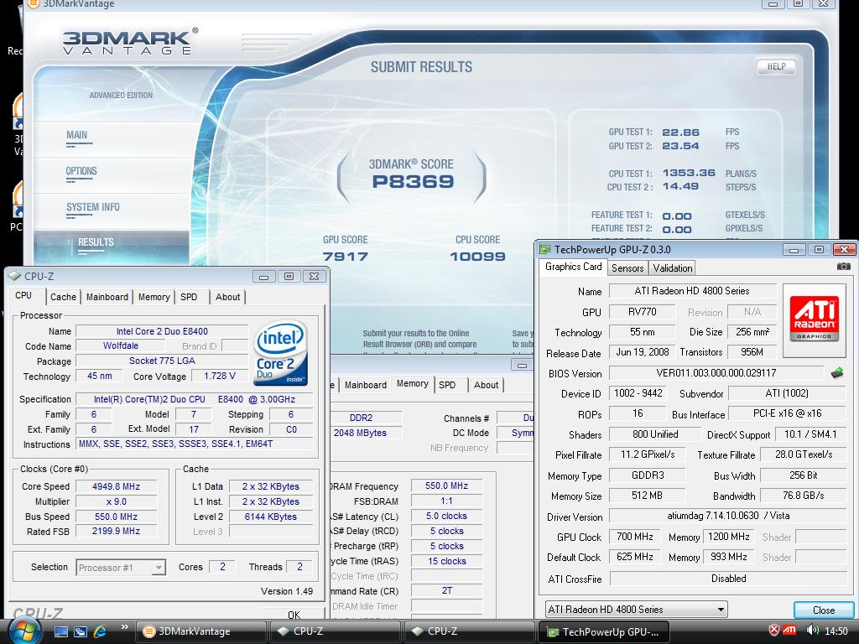Click the taskbar clock showing 14:50
This screenshot has width=859, height=644.
tap(836, 631)
